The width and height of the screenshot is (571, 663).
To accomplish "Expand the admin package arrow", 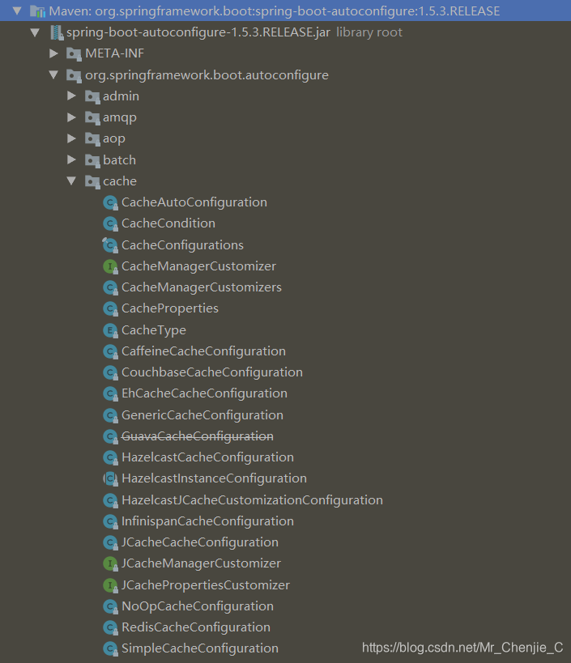I will coord(71,96).
